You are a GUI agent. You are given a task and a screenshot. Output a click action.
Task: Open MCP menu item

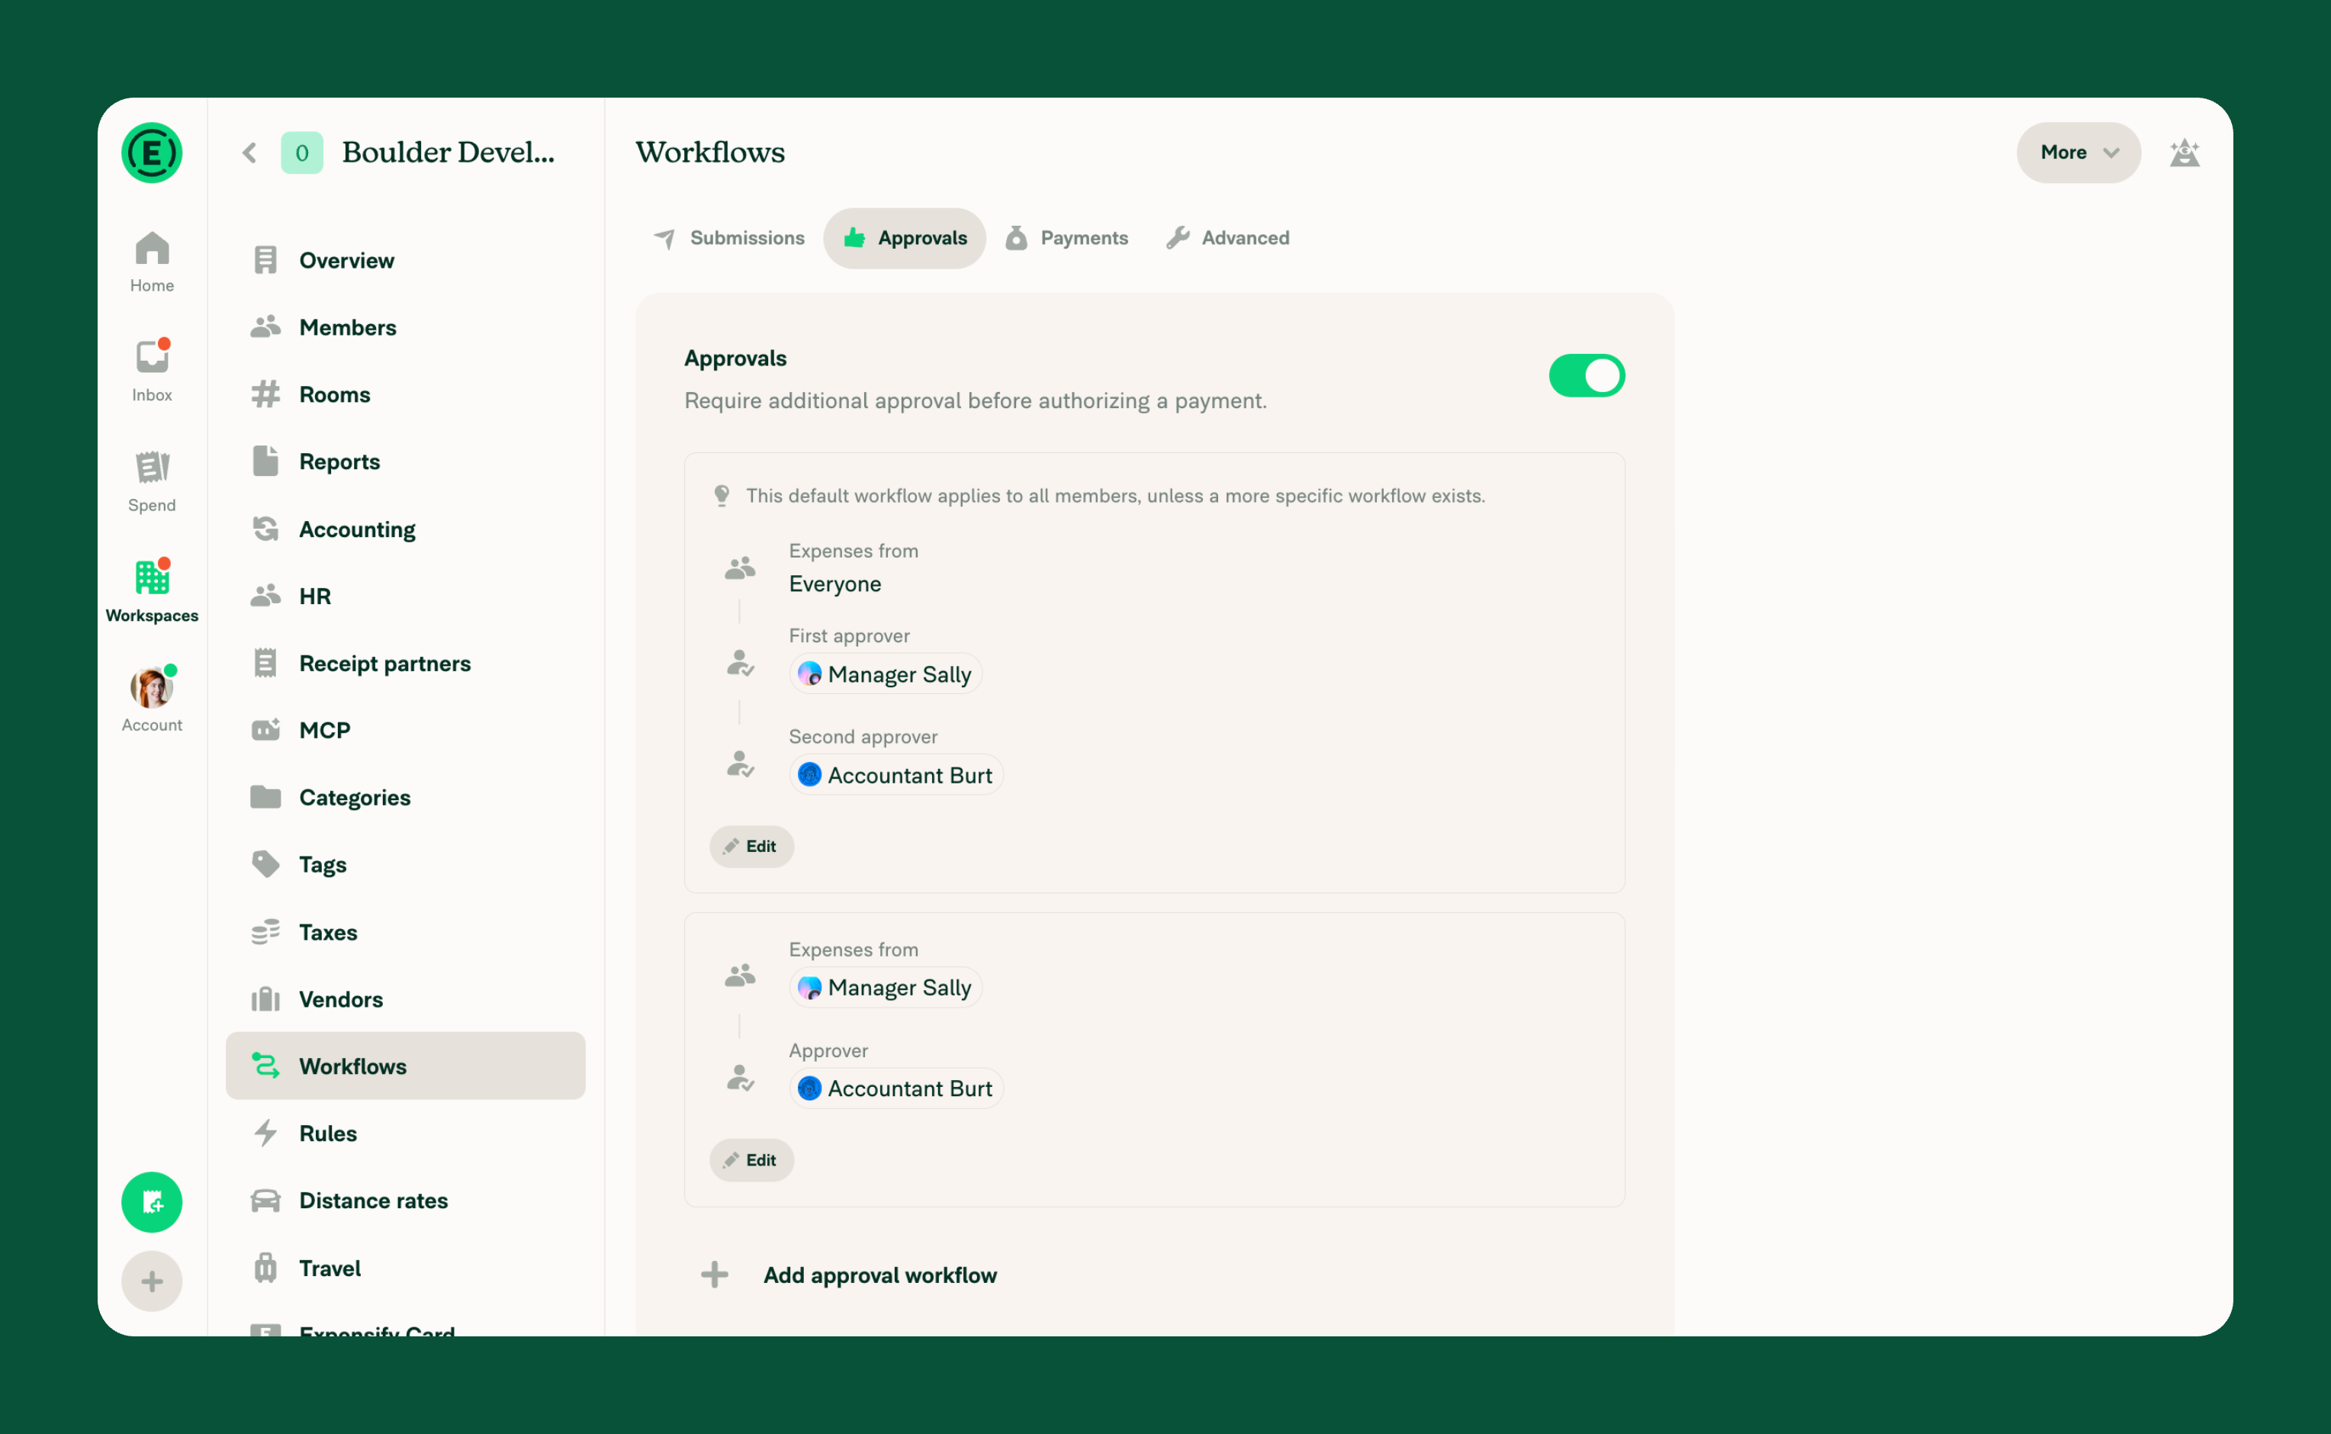(405, 730)
